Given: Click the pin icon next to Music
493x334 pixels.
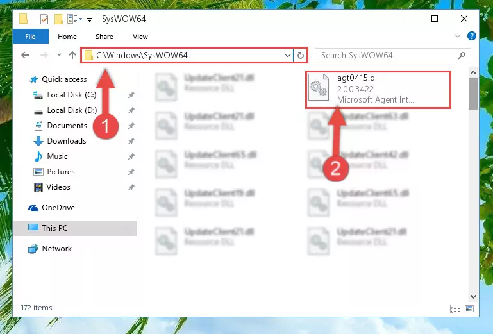Looking at the screenshot, I should point(131,156).
